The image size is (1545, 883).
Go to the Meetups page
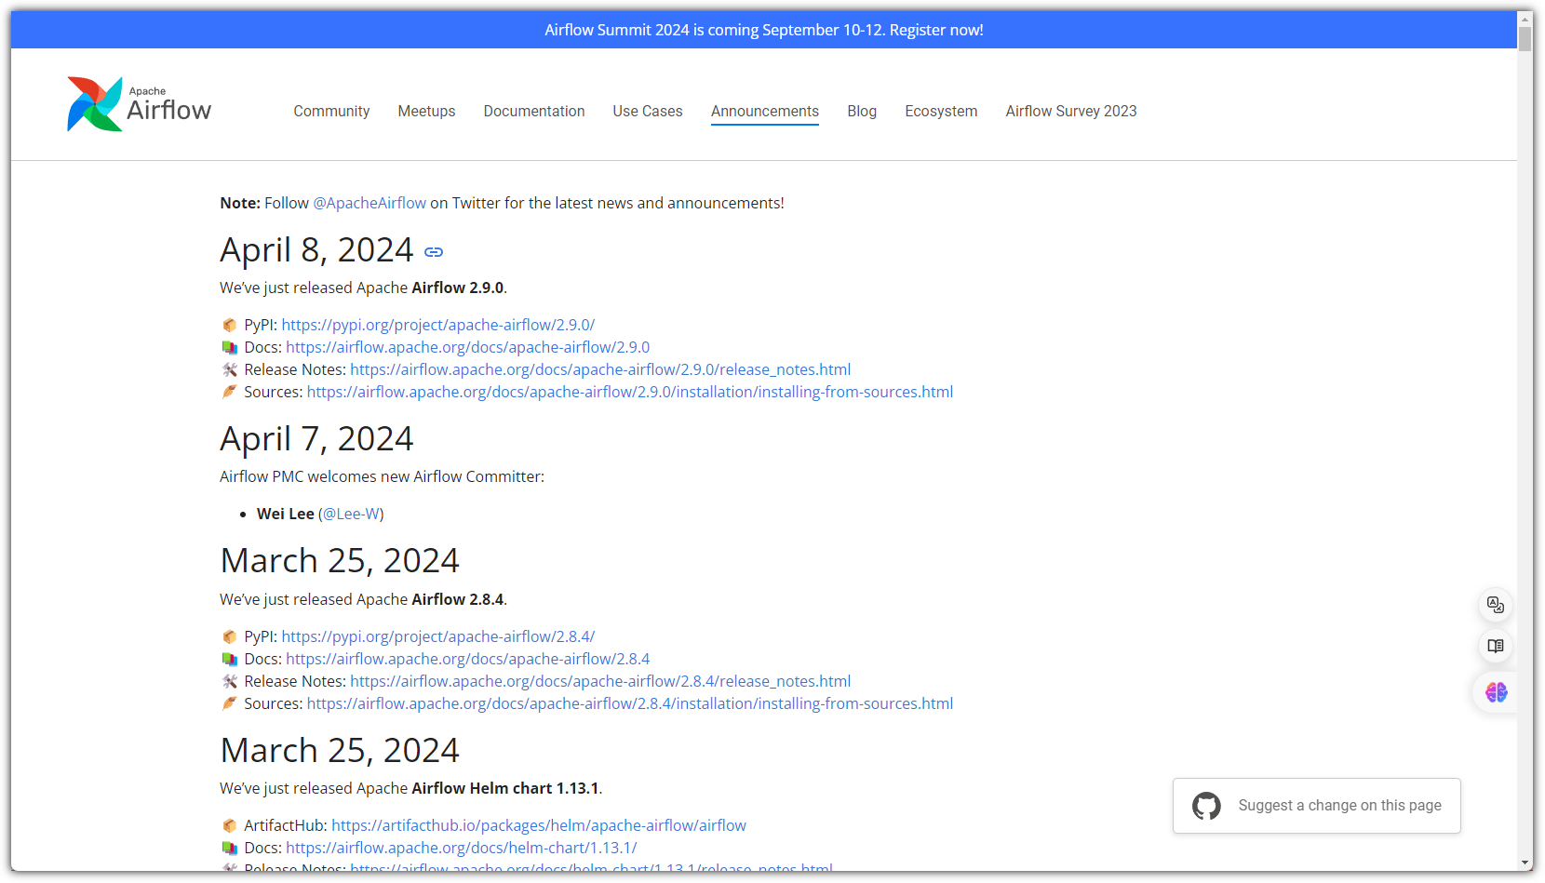click(x=426, y=111)
